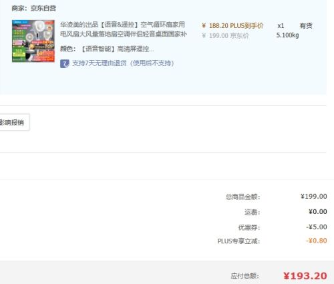Click the orange -¥0.80 PLUS discount
Viewport: 334px width, 284px height.
[317, 241]
